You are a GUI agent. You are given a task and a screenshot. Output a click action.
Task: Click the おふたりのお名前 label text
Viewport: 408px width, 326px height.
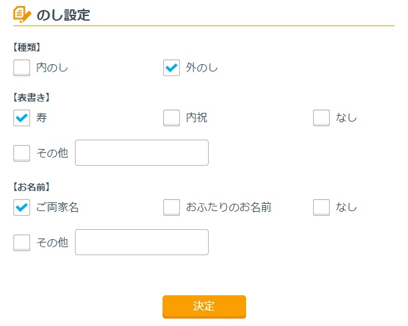pyautogui.click(x=229, y=207)
